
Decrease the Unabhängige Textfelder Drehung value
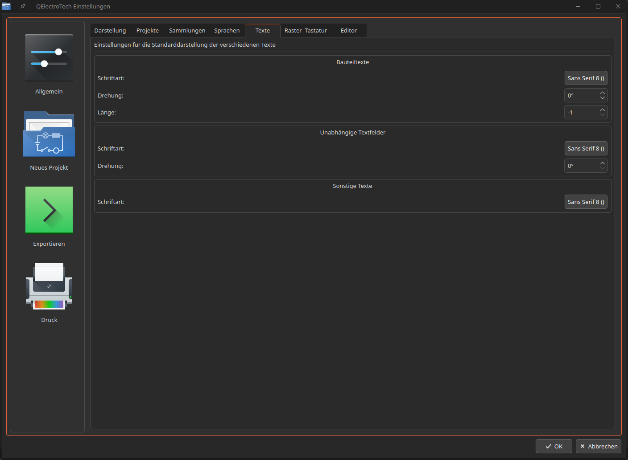[603, 168]
